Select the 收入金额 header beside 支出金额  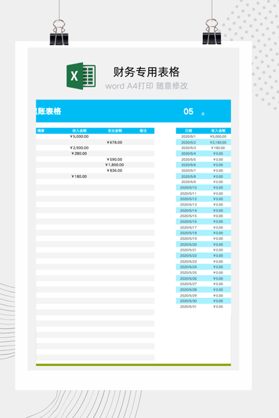click(80, 131)
